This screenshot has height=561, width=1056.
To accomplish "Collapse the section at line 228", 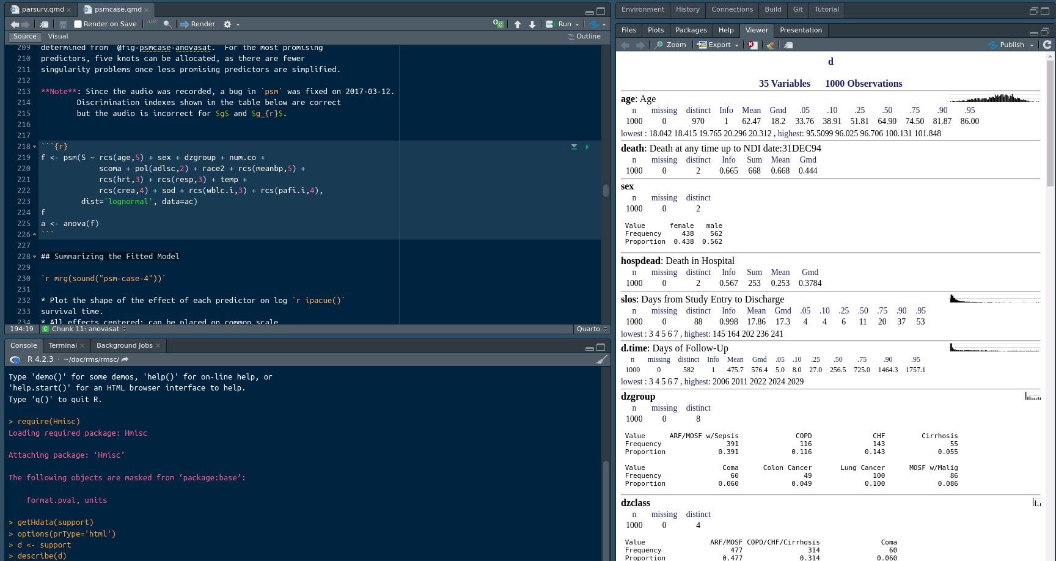I will (34, 257).
